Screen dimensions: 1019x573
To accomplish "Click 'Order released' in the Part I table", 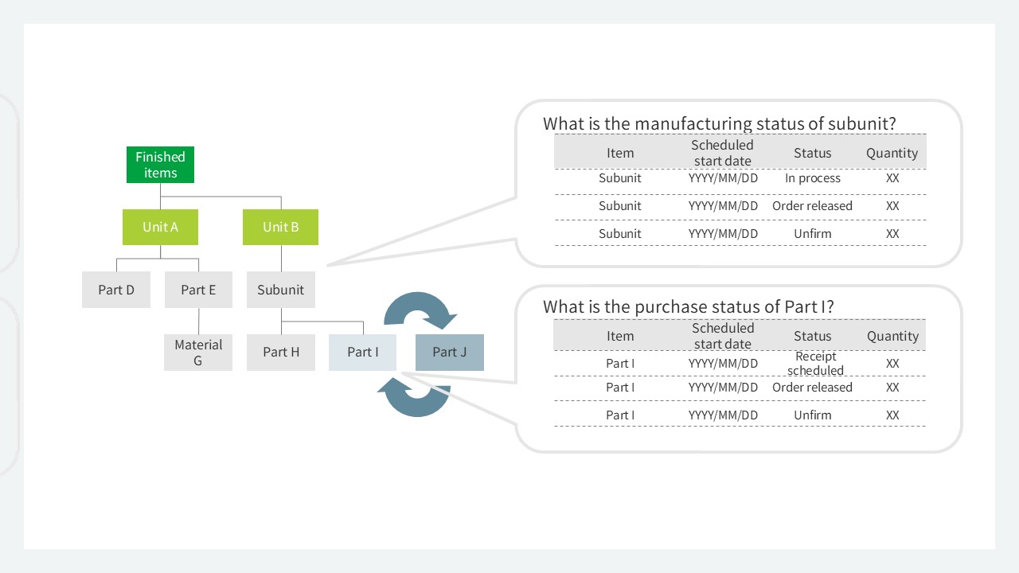I will [812, 388].
